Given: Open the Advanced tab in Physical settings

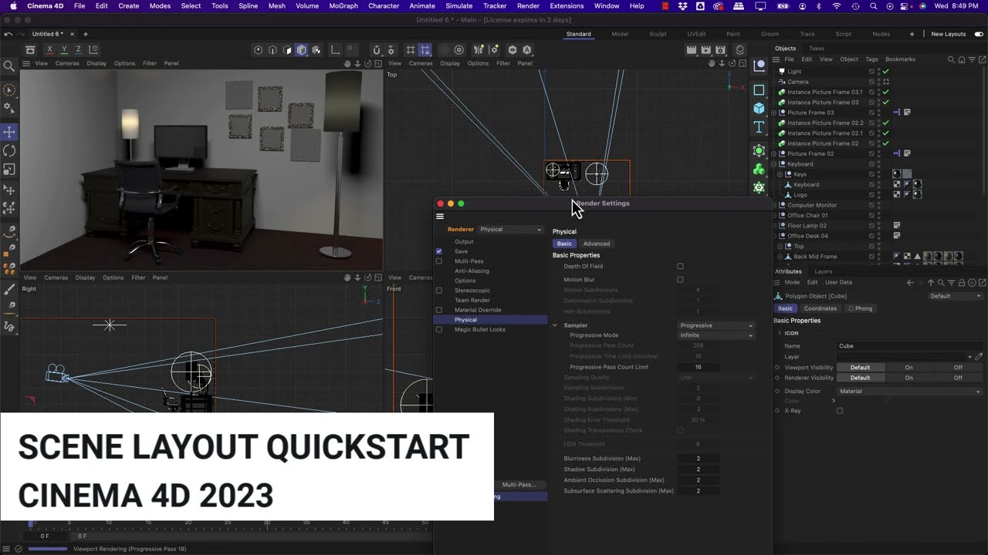Looking at the screenshot, I should (597, 244).
